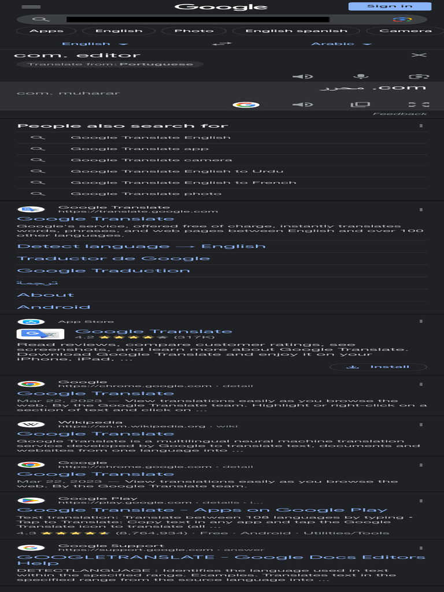Click the Google Play favicon
444x592 pixels.
coord(31,501)
